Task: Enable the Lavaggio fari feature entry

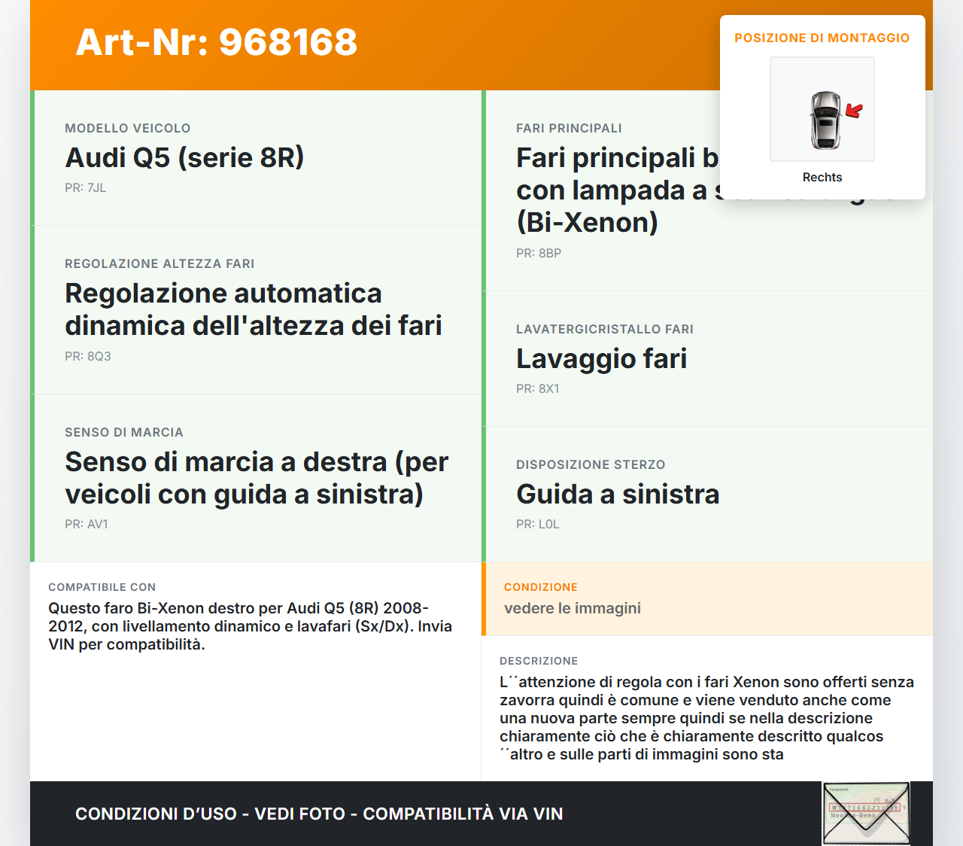Action: coord(602,359)
